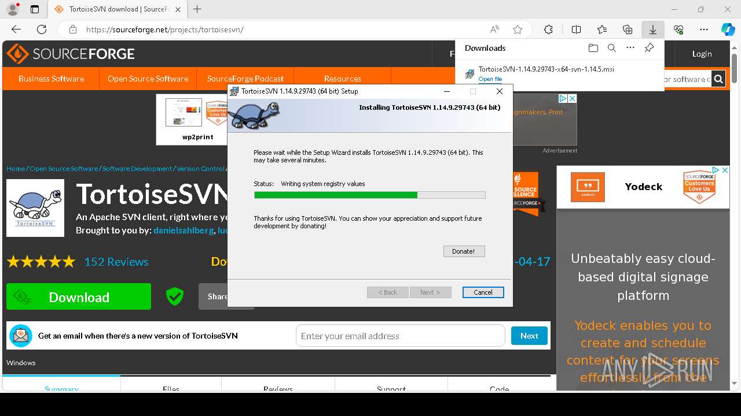
Task: Open Edge Settings and more menu
Action: [704, 29]
